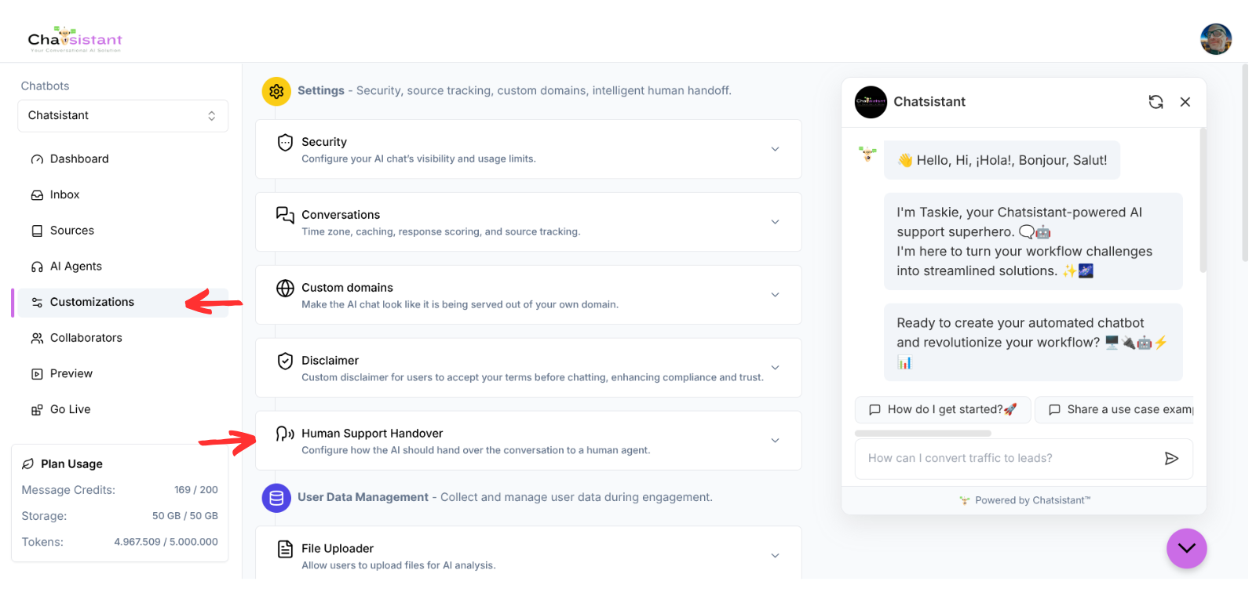This screenshot has height=603, width=1256.
Task: Click the Human Support Handover title
Action: (372, 434)
